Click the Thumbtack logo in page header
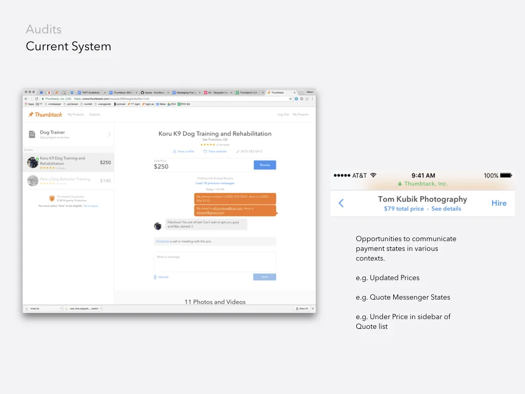 pyautogui.click(x=45, y=114)
